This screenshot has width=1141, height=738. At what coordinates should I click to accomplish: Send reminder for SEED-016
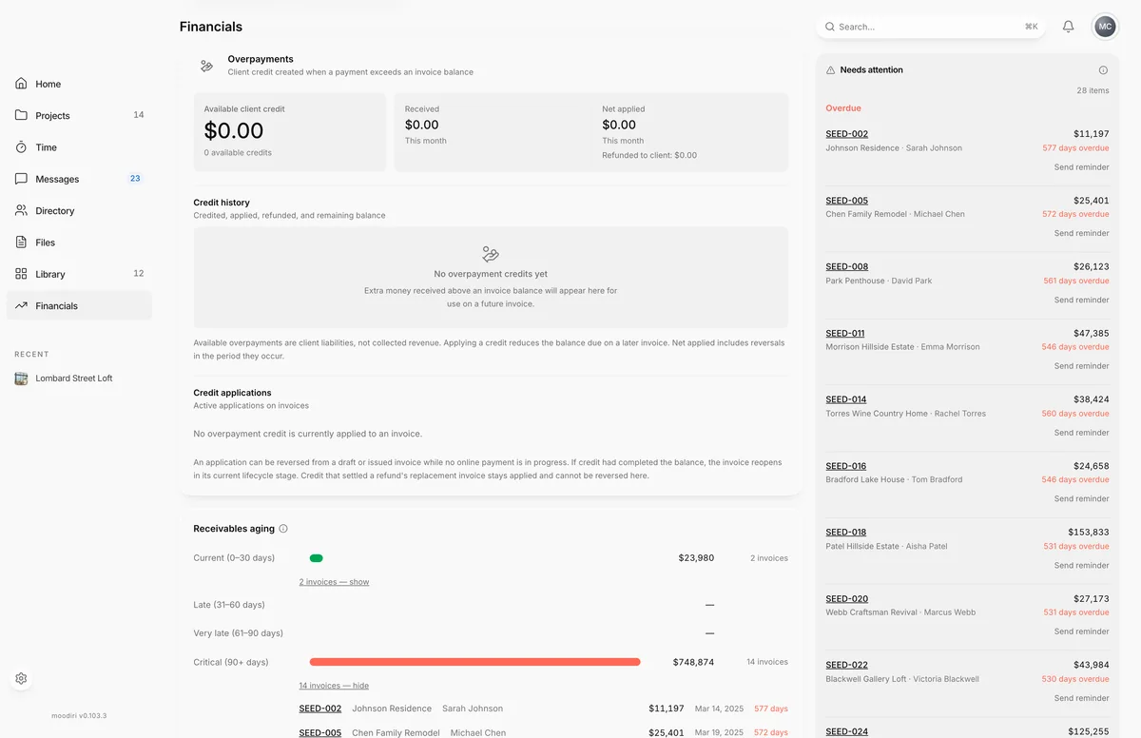coord(1081,498)
